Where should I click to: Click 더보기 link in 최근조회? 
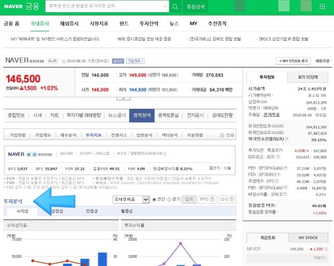click(320, 258)
